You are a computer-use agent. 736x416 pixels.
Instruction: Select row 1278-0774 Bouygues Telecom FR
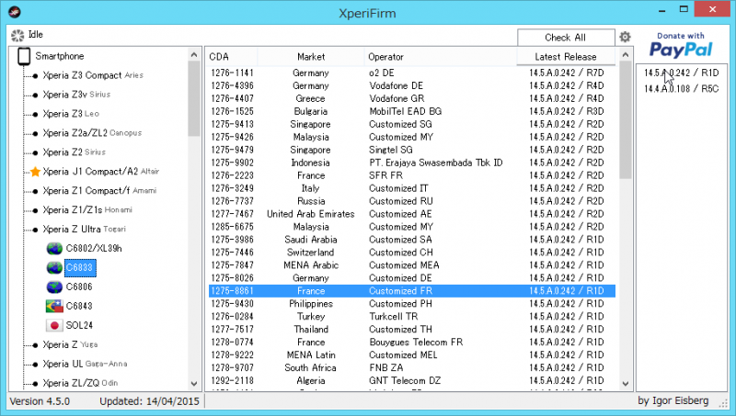[411, 342]
